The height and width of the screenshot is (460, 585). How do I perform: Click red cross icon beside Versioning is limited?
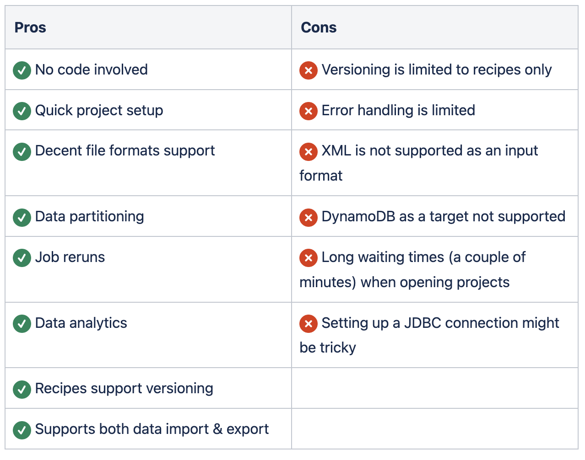coord(309,70)
